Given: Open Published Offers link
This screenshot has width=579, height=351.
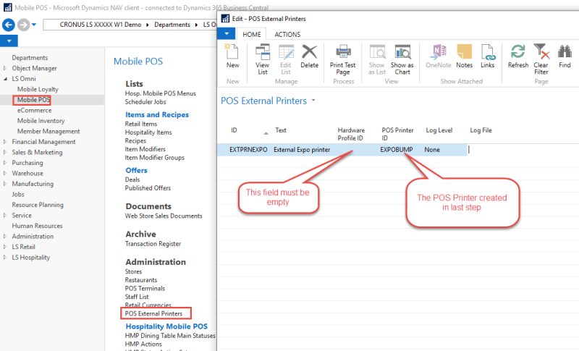Looking at the screenshot, I should tap(148, 188).
